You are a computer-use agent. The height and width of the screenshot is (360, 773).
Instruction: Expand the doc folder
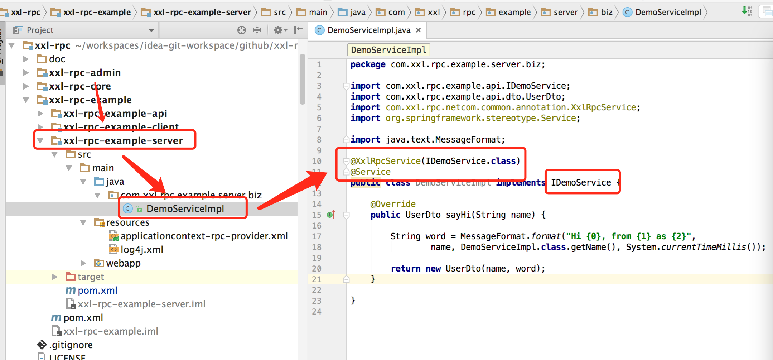click(26, 59)
